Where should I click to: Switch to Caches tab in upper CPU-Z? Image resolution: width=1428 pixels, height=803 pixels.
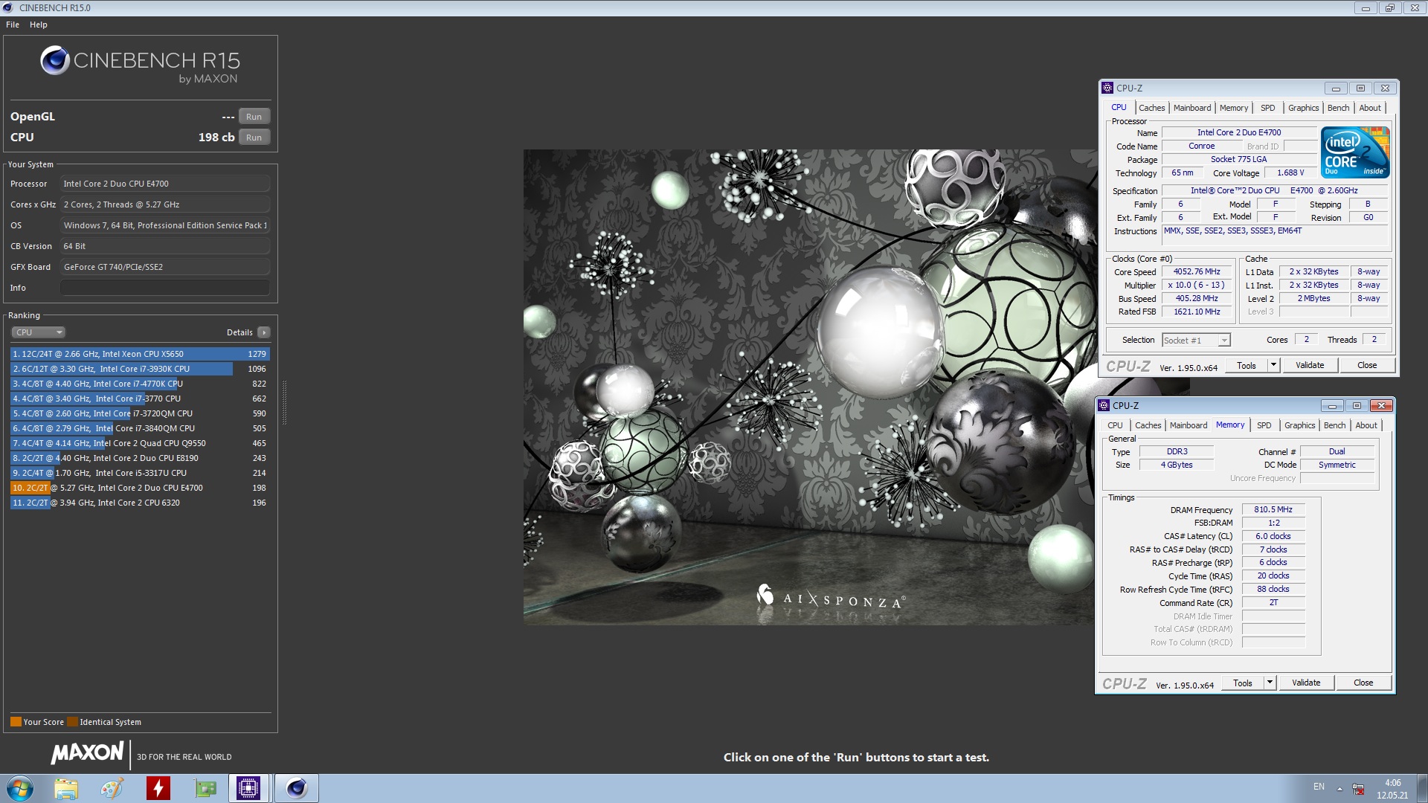[1151, 108]
